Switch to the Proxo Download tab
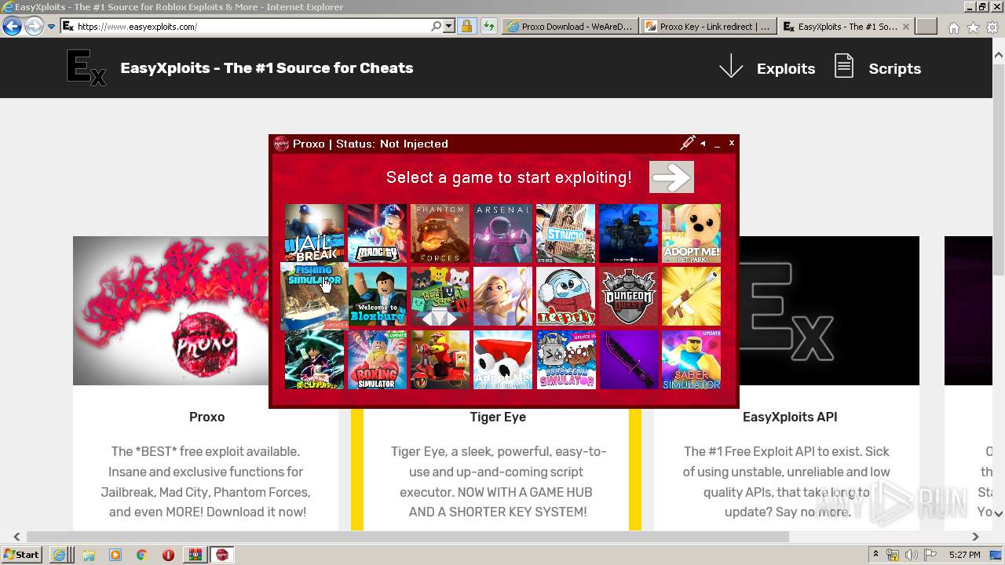The image size is (1005, 565). [x=571, y=27]
